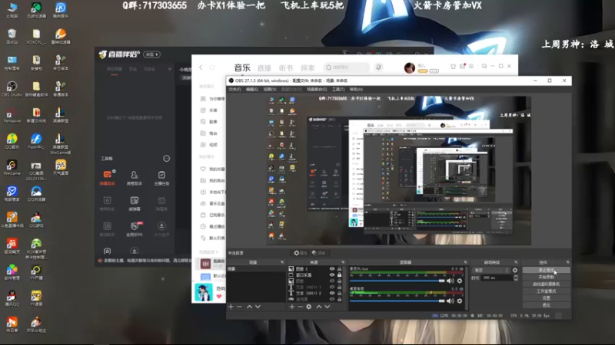Open the 编辑(E) menu in OBS
This screenshot has width=615, height=345.
tap(252, 90)
